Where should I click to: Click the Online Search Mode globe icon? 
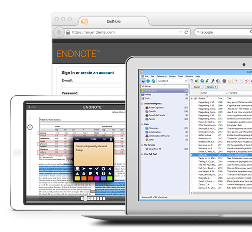(148, 81)
